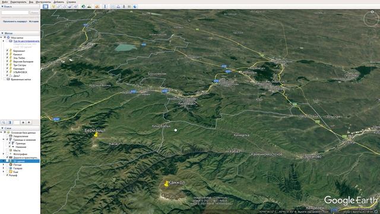380x214 pixels.
Task: Select the Уведомления layer row
Action: [x=21, y=136]
